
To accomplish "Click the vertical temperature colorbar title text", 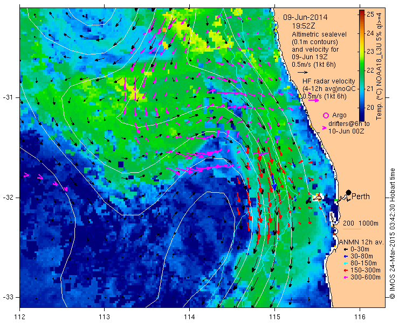I will pyautogui.click(x=380, y=66).
